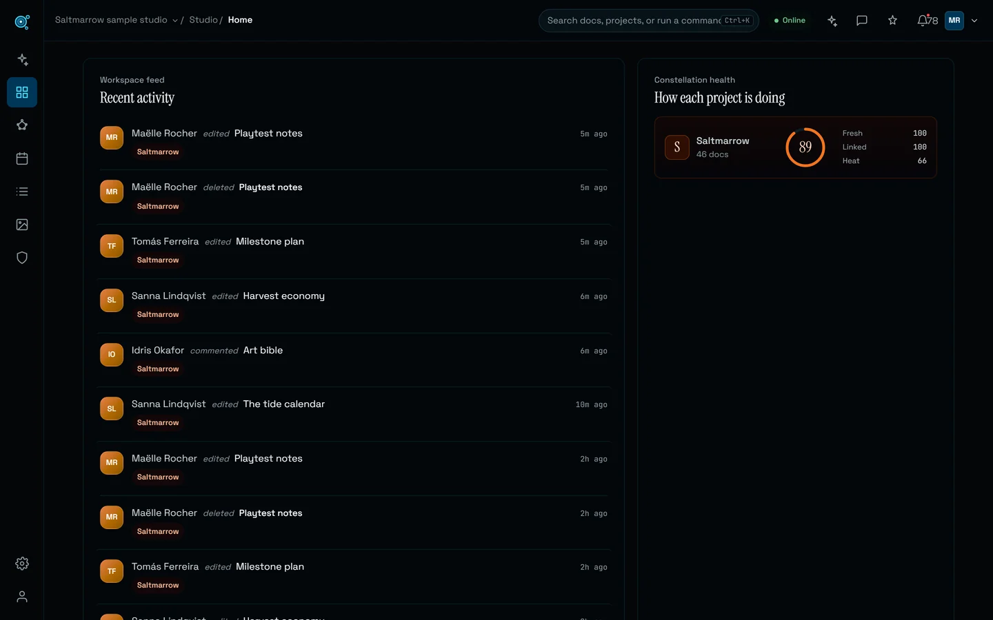
Task: Open Harvest economy edited 6m ago
Action: (283, 296)
